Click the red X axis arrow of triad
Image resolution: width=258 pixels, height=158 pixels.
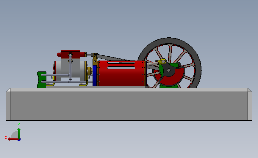13,139
